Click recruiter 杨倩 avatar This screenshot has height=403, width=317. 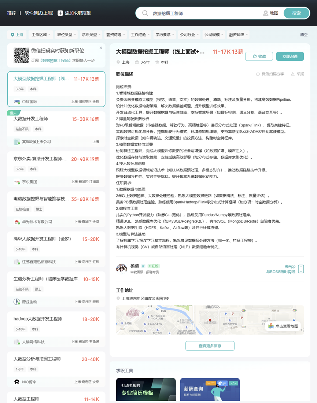pyautogui.click(x=122, y=269)
